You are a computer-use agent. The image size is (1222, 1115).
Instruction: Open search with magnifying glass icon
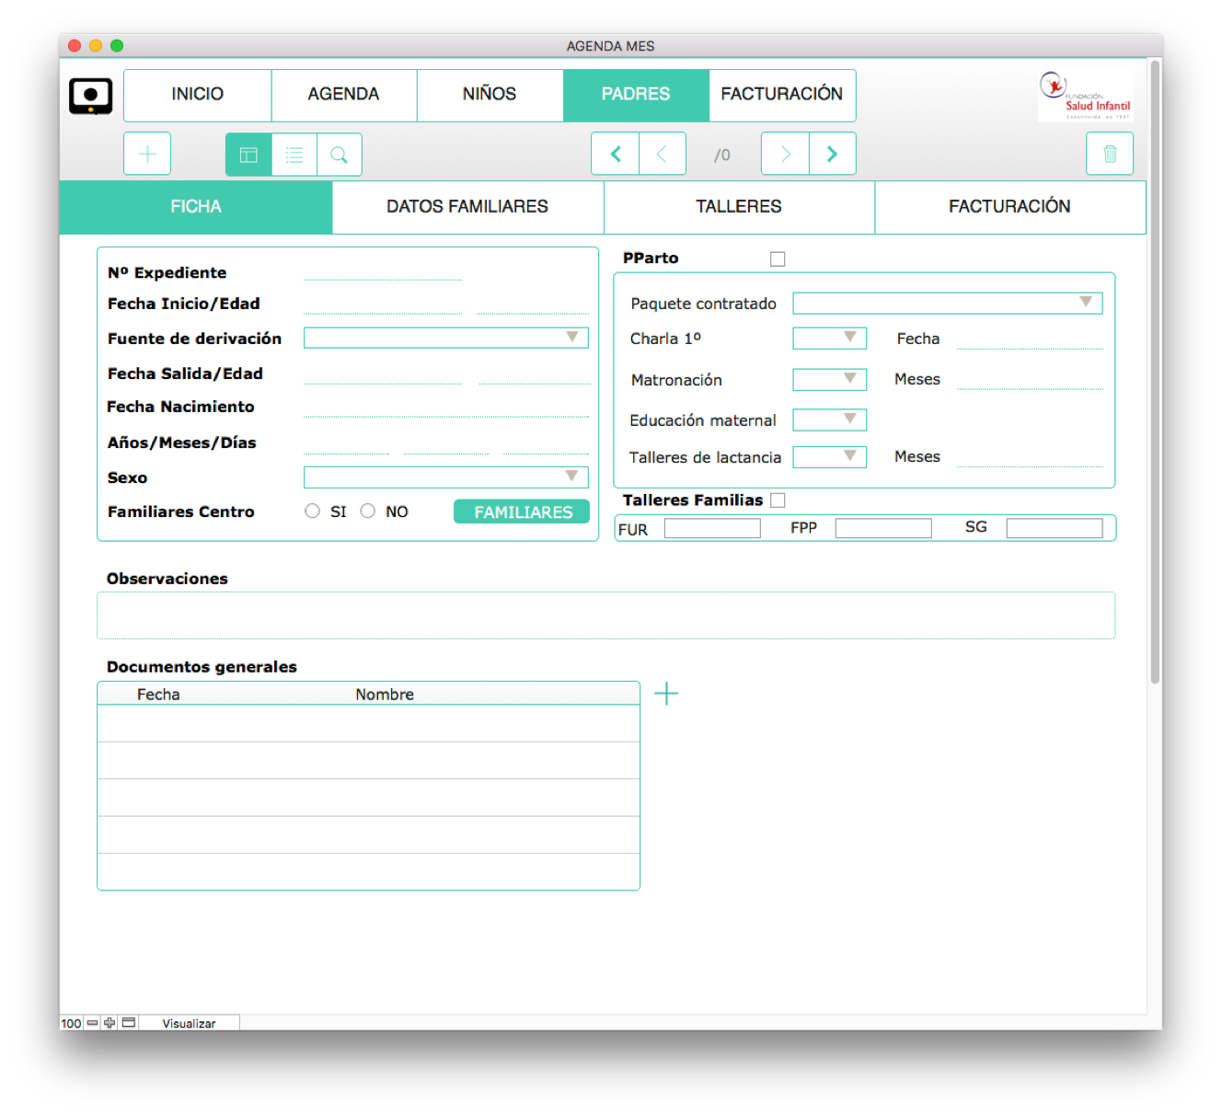click(x=339, y=155)
